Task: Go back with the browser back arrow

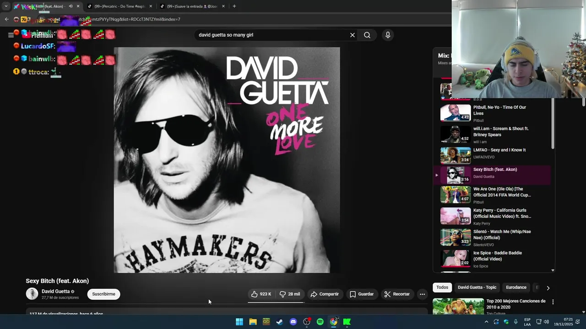Action: [x=6, y=19]
